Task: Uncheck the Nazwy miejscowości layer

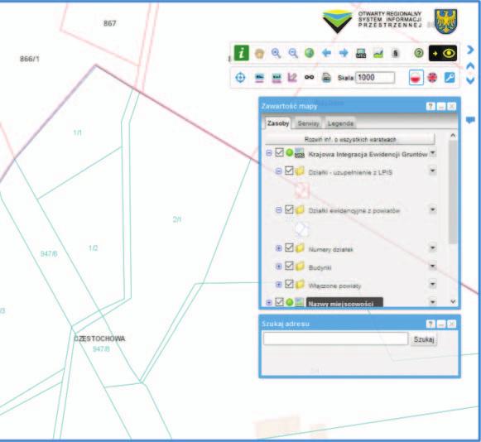Action: pyautogui.click(x=279, y=302)
